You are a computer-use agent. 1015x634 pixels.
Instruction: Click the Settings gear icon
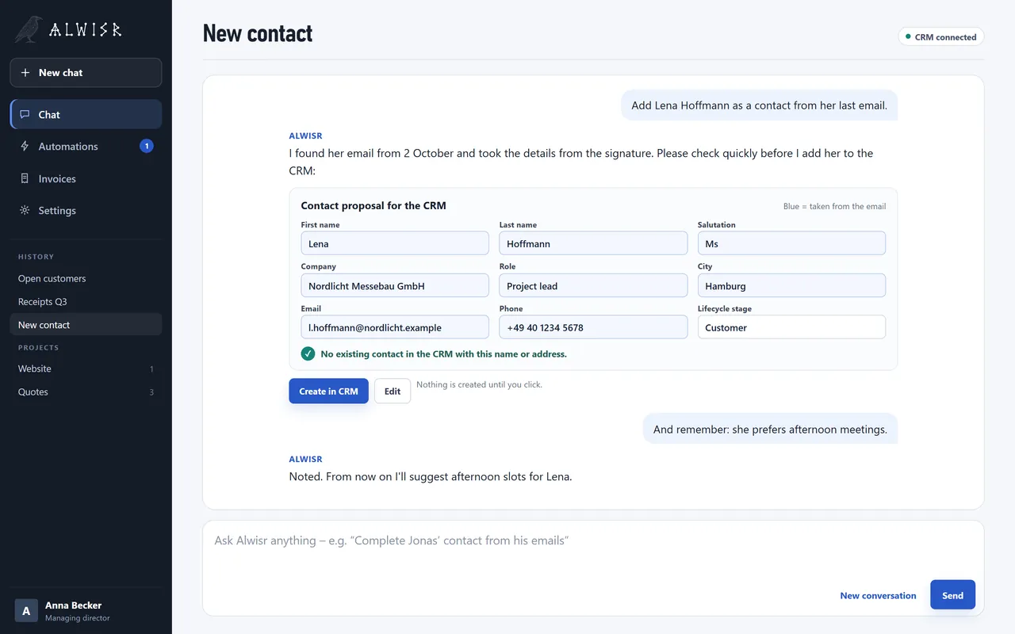point(25,211)
